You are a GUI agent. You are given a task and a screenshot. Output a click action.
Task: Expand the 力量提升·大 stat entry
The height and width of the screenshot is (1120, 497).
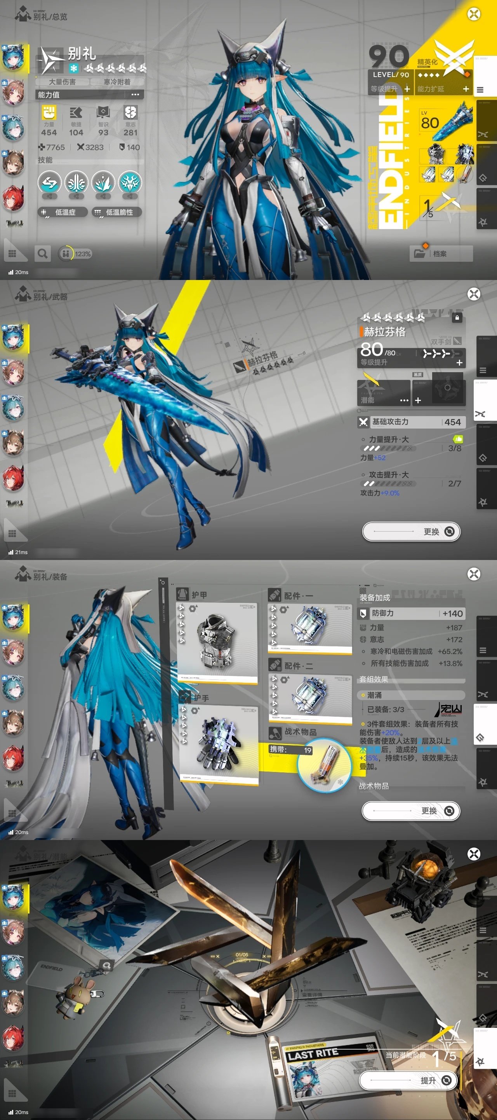412,448
